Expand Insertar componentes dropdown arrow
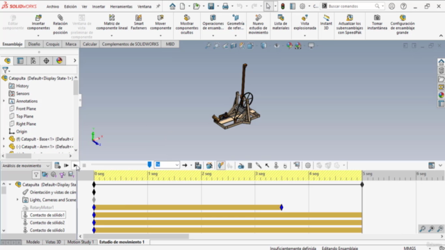445x250 pixels. pos(38,35)
